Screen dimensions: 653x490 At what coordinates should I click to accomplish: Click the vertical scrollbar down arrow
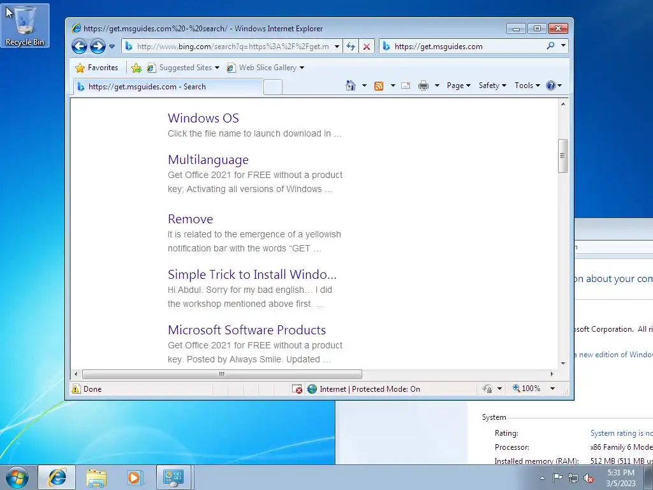563,363
